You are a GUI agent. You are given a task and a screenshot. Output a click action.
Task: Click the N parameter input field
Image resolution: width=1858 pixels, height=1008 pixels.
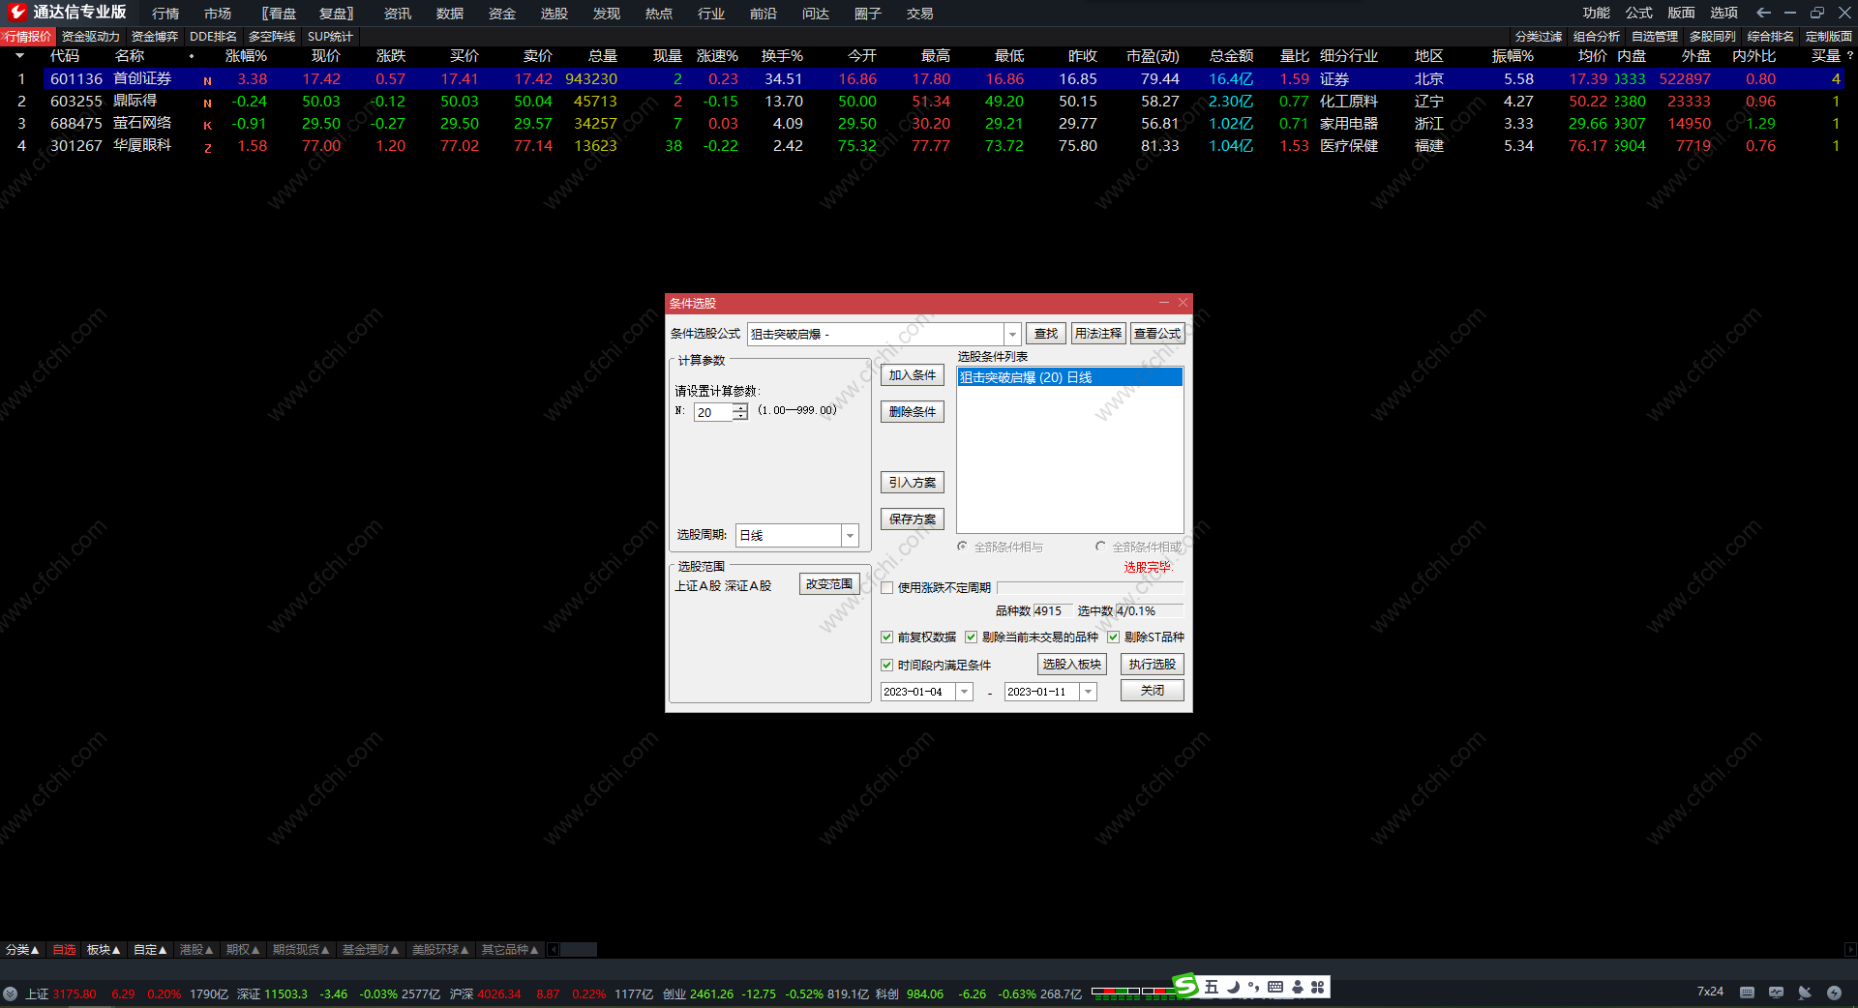[x=714, y=412]
